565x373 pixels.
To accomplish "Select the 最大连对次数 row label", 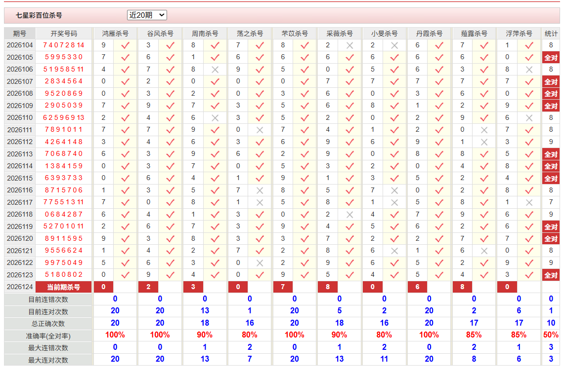I will [x=48, y=360].
